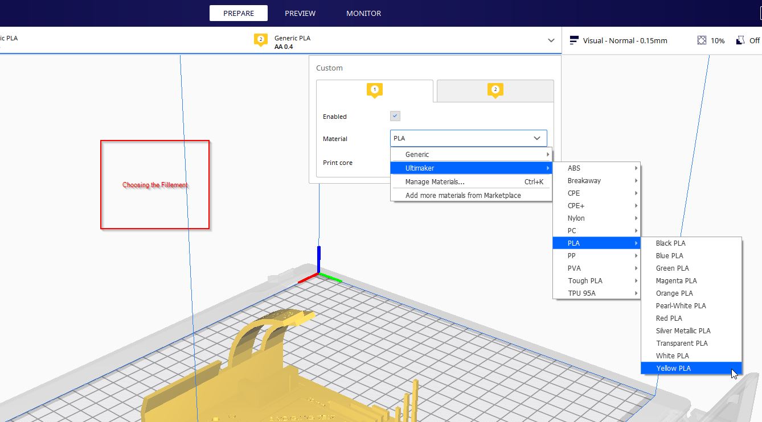The height and width of the screenshot is (422, 762).
Task: Select extruder 1 tab in Custom panel
Action: [375, 91]
